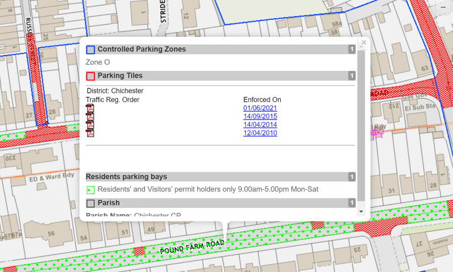Click the Parish section header
This screenshot has height=272, width=453.
[x=221, y=203]
